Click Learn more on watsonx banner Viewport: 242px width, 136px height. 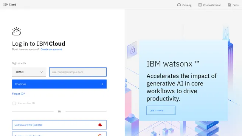[x=161, y=110]
